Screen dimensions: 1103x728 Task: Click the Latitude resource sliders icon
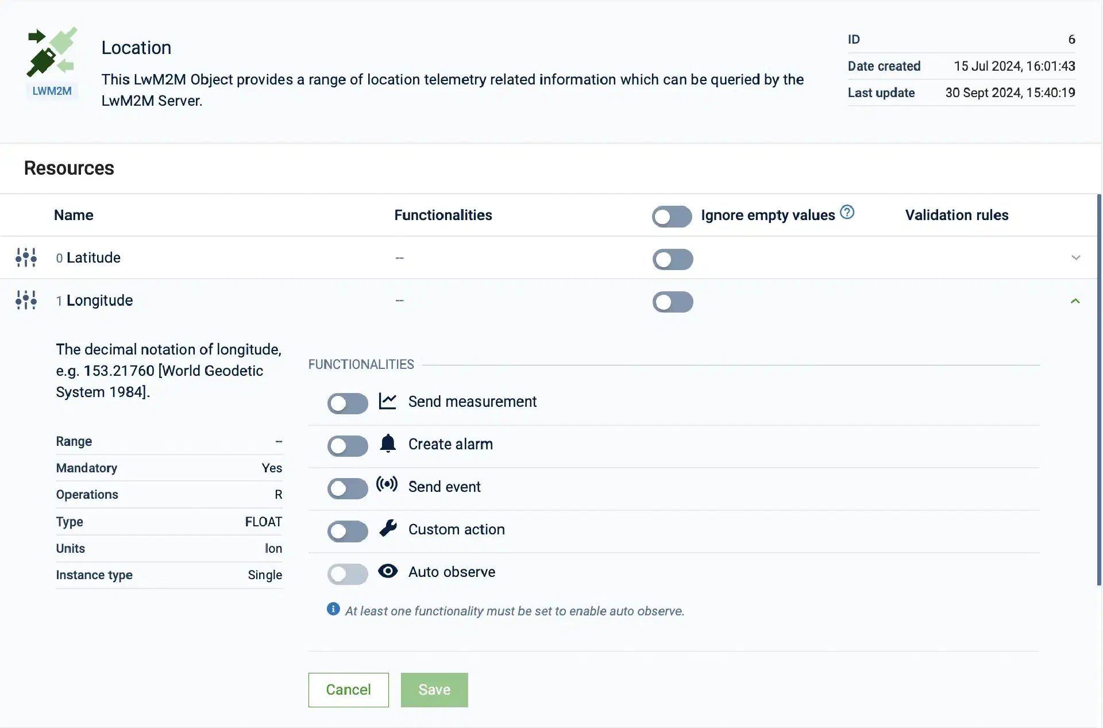click(x=26, y=257)
